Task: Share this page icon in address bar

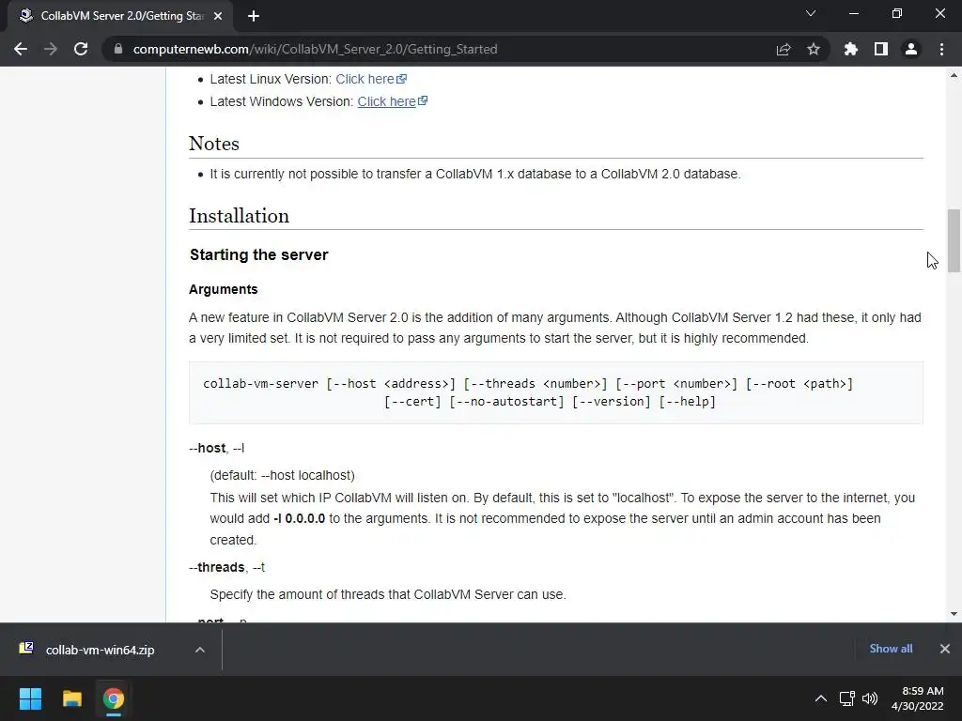Action: point(784,49)
